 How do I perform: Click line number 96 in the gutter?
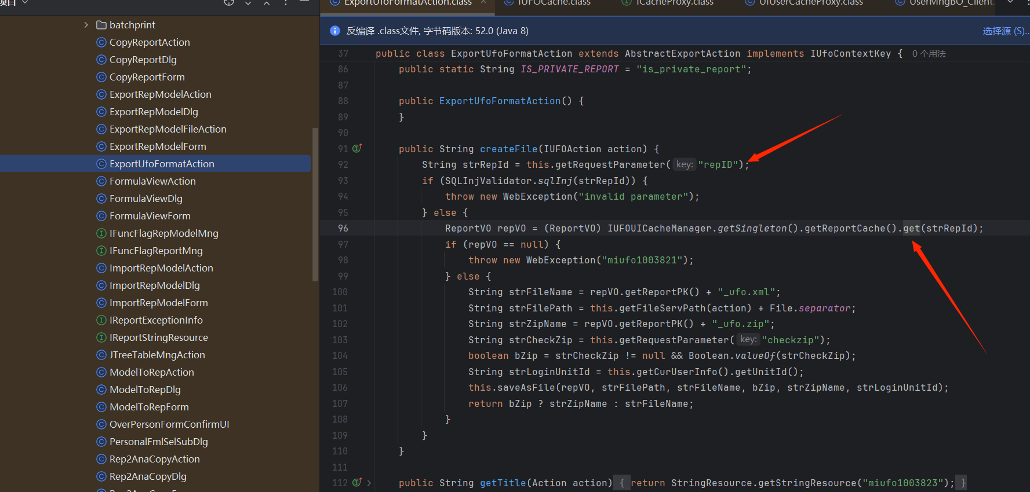tap(343, 228)
